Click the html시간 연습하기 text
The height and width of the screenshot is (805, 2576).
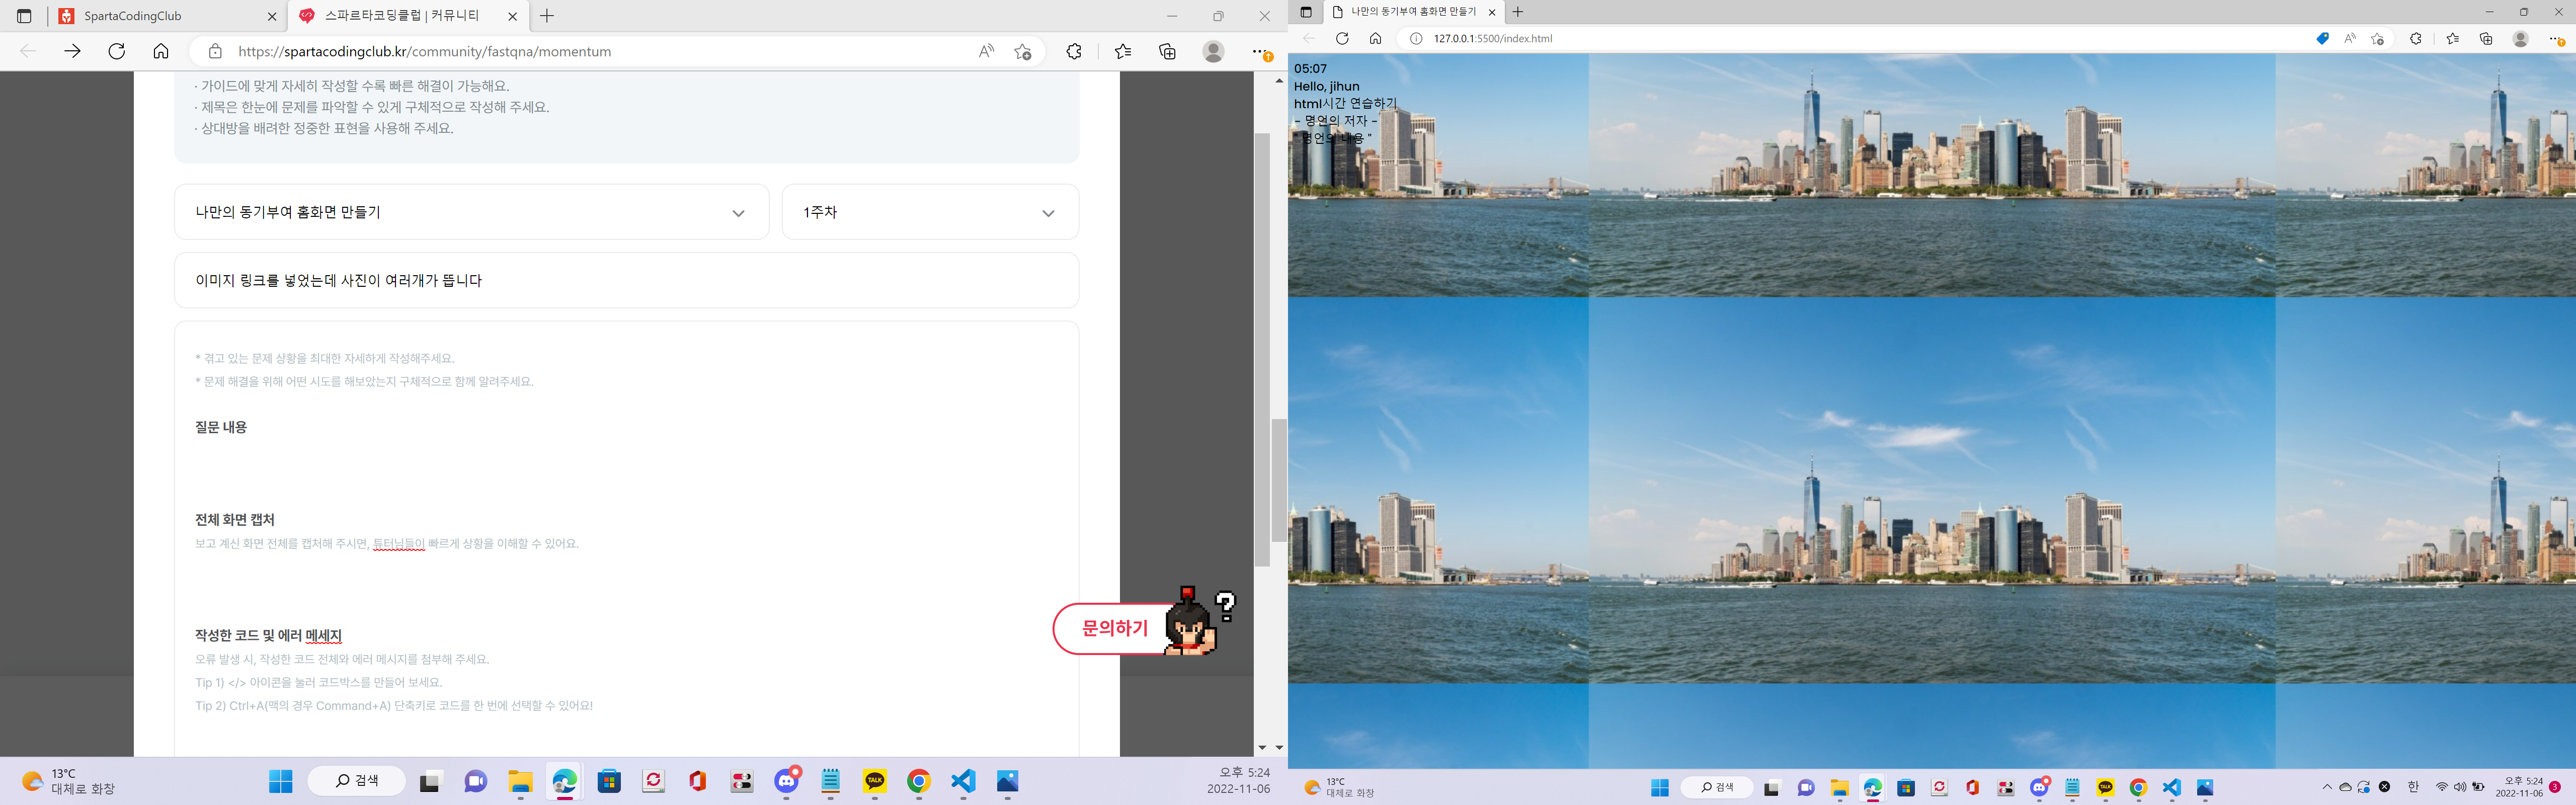coord(1345,103)
